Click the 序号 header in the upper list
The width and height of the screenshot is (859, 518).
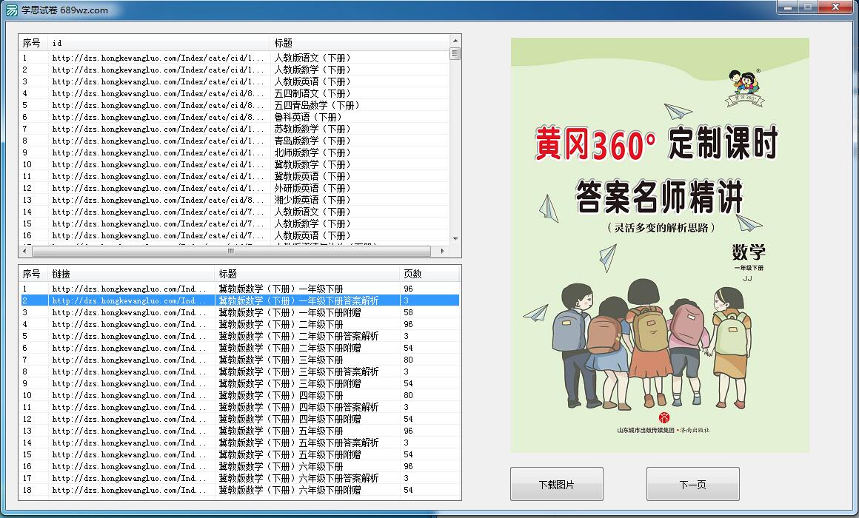pos(33,43)
